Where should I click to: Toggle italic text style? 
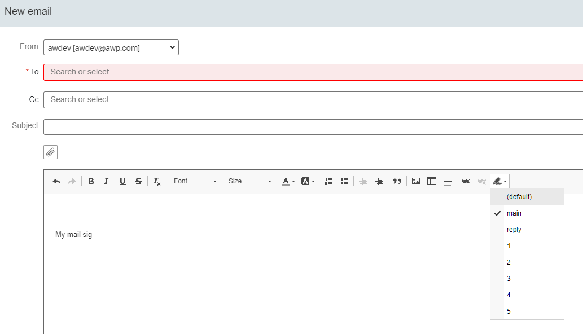(106, 181)
